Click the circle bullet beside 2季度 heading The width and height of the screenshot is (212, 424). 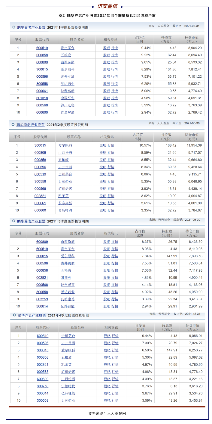click(x=13, y=124)
